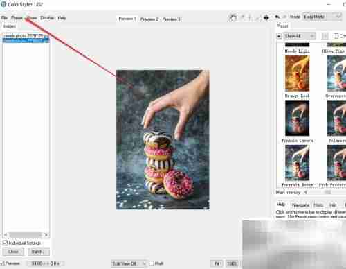The height and width of the screenshot is (269, 346).
Task: Switch to the Preview 3 tab
Action: click(x=171, y=19)
